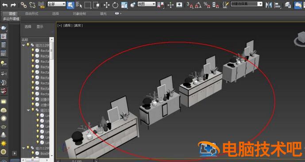
Task: Open the named selection sets dropdown
Action: point(247,4)
